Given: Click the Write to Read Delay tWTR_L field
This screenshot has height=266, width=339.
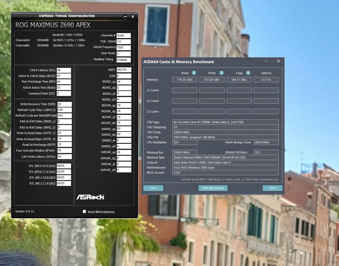Looking at the screenshot, I should point(65,133).
